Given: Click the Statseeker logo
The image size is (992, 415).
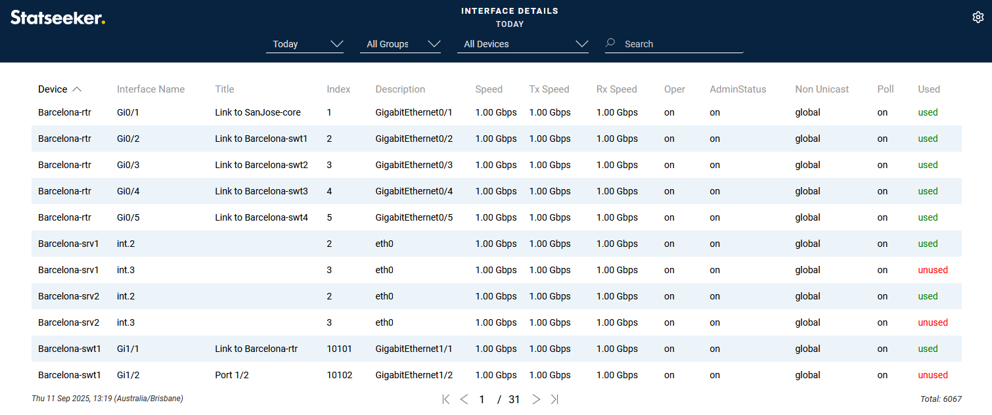Looking at the screenshot, I should click(x=58, y=18).
